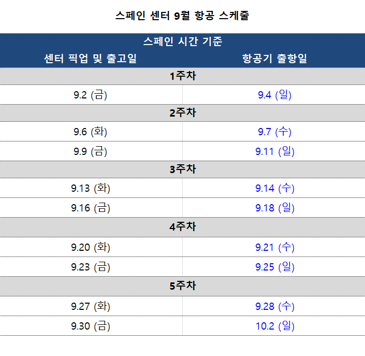This screenshot has width=365, height=356.
Task: Select the 스페인 시간 기준 header
Action: (x=182, y=41)
